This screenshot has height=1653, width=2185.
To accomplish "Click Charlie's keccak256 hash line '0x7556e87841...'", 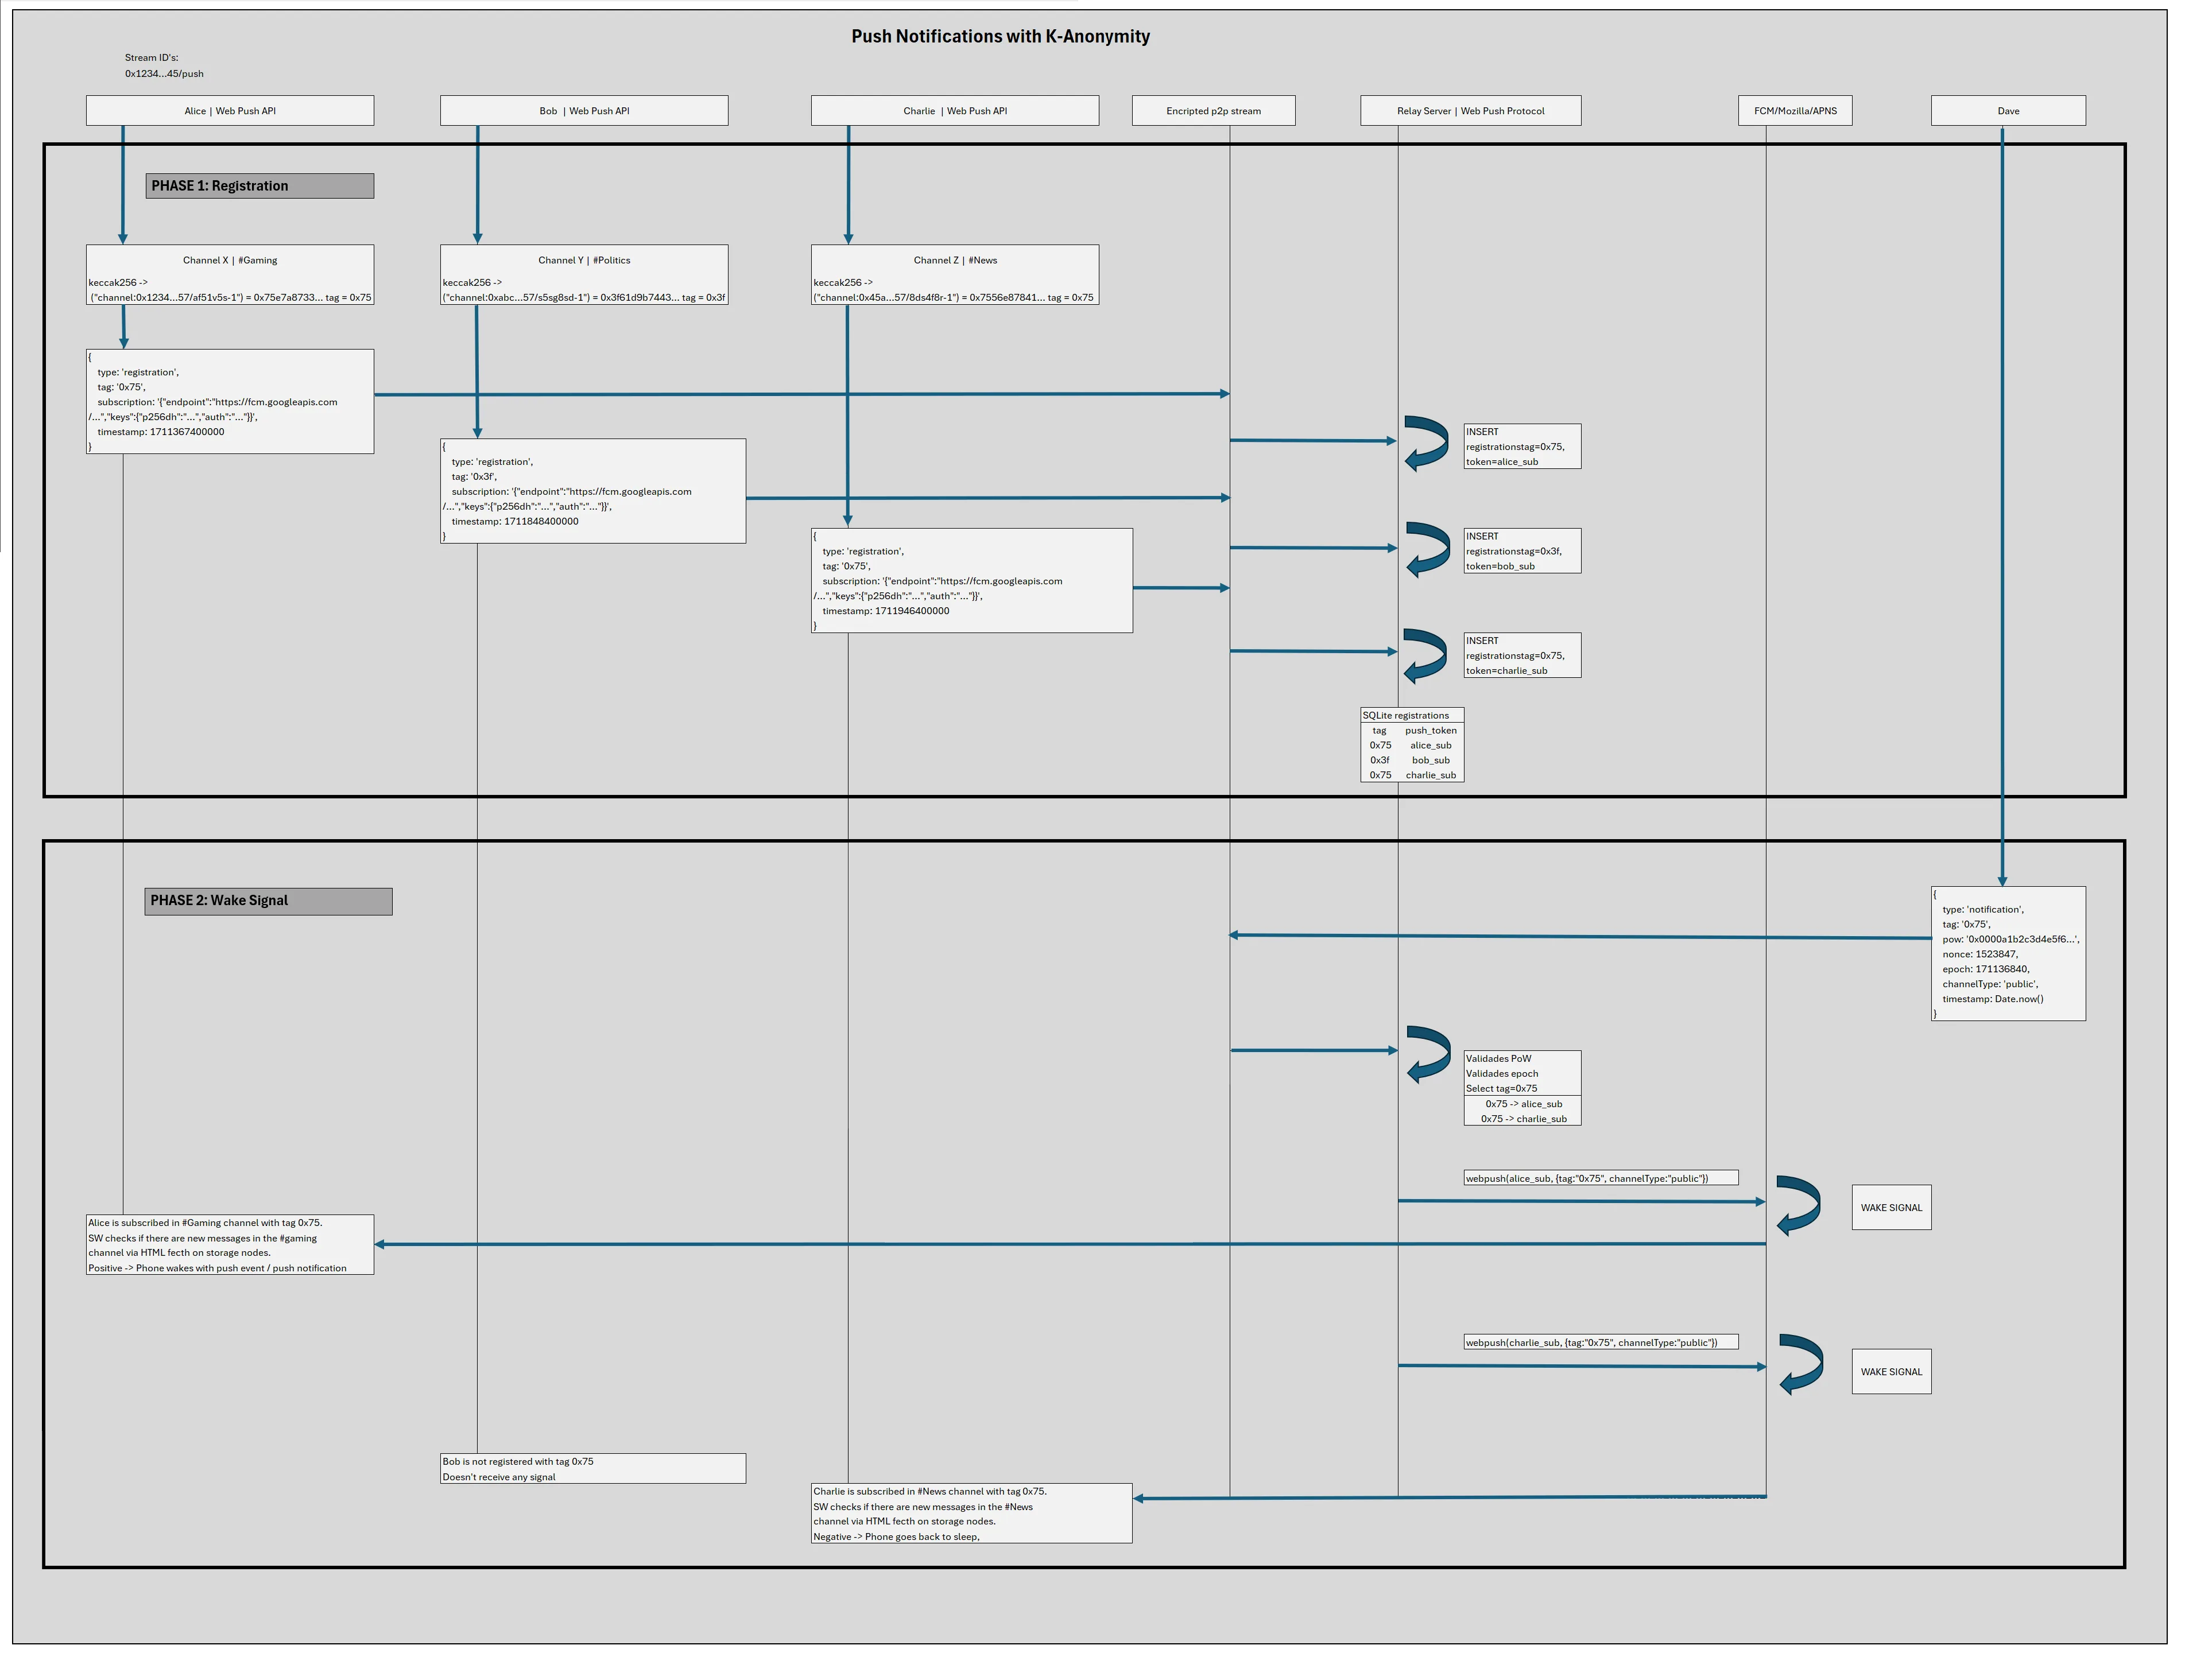I will coord(954,297).
